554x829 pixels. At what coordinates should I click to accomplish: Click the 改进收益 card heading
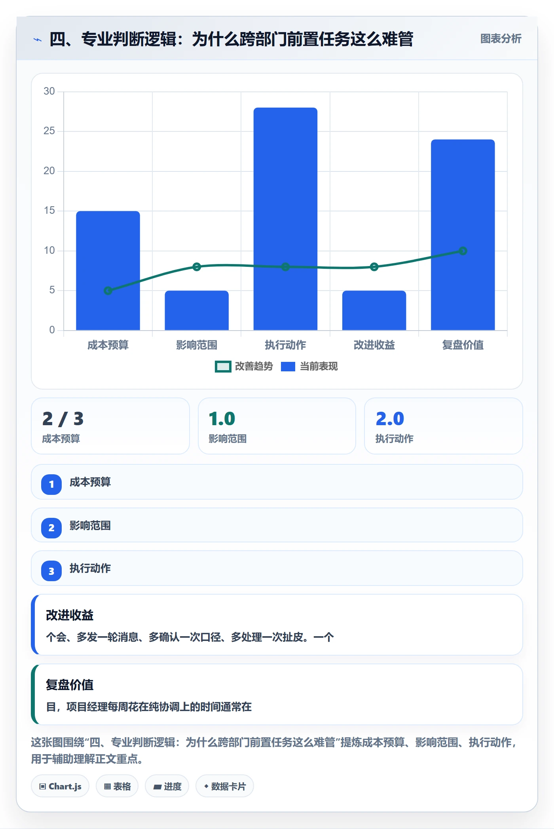(70, 615)
